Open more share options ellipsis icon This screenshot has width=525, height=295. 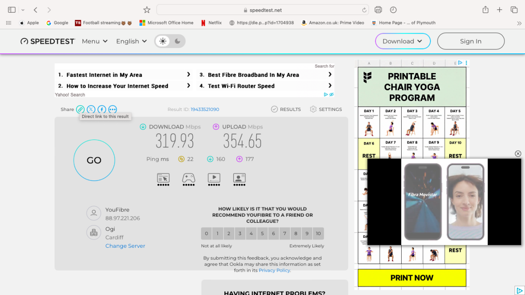pyautogui.click(x=112, y=109)
